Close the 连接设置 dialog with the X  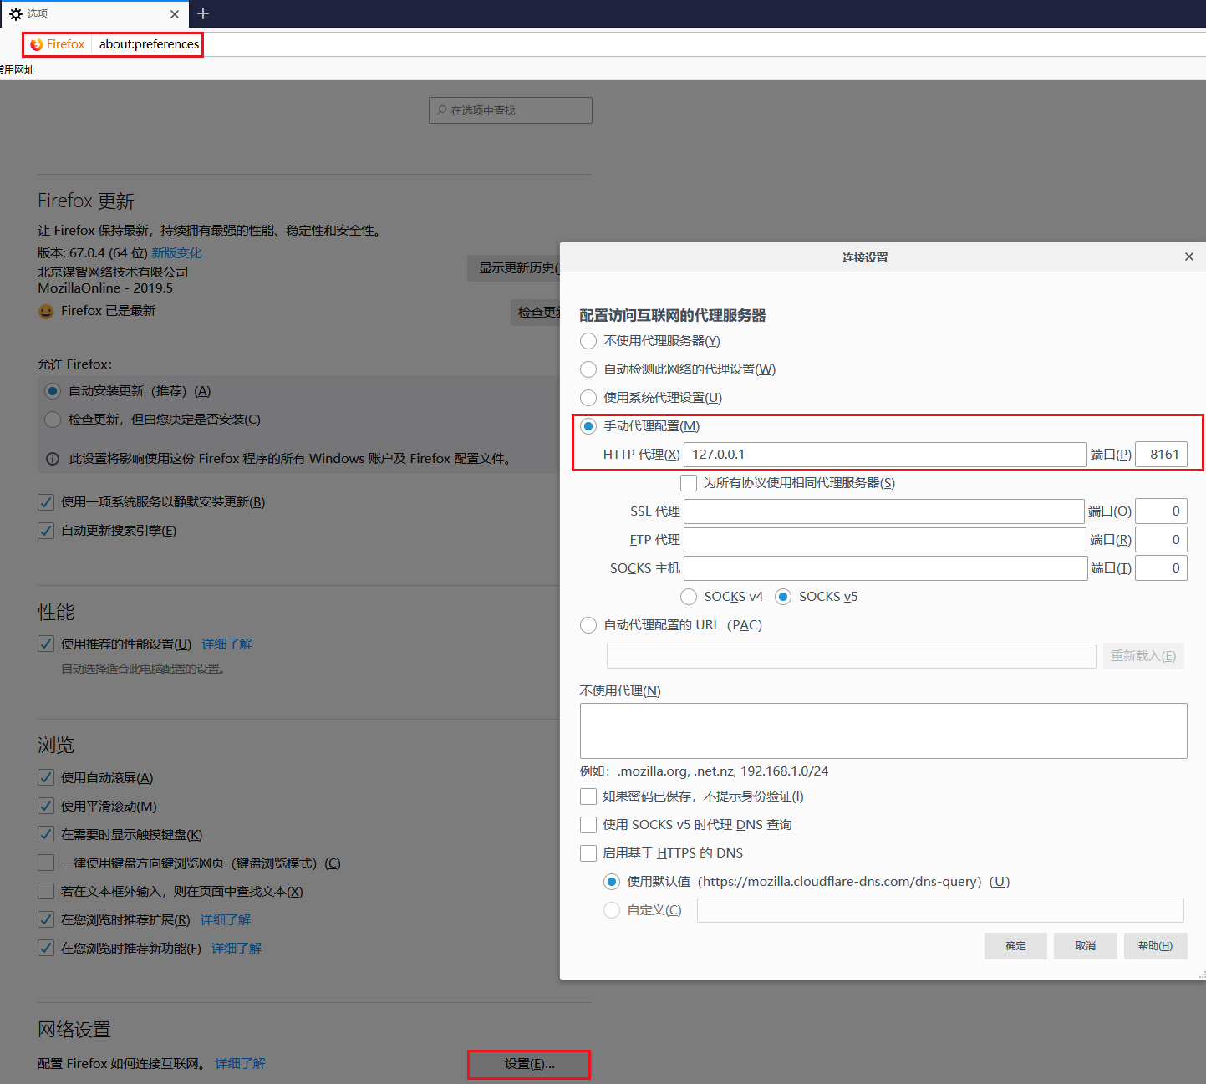pos(1189,257)
